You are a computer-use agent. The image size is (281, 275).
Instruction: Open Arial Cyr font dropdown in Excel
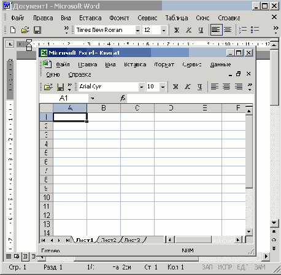(142, 87)
